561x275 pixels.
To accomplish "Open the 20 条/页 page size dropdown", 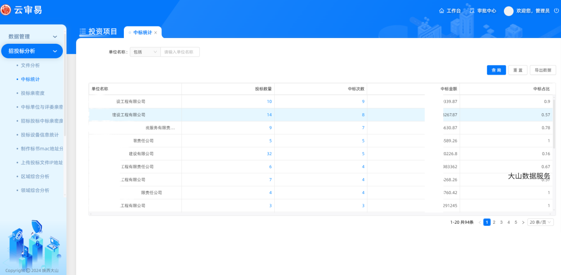I will tap(541, 222).
